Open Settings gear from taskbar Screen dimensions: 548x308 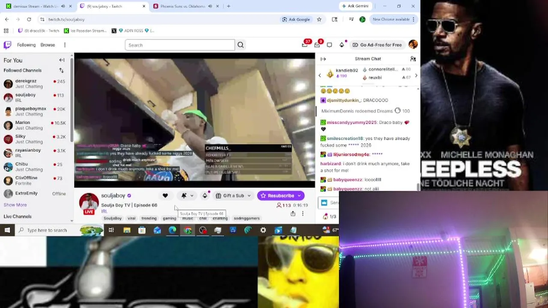pyautogui.click(x=263, y=230)
